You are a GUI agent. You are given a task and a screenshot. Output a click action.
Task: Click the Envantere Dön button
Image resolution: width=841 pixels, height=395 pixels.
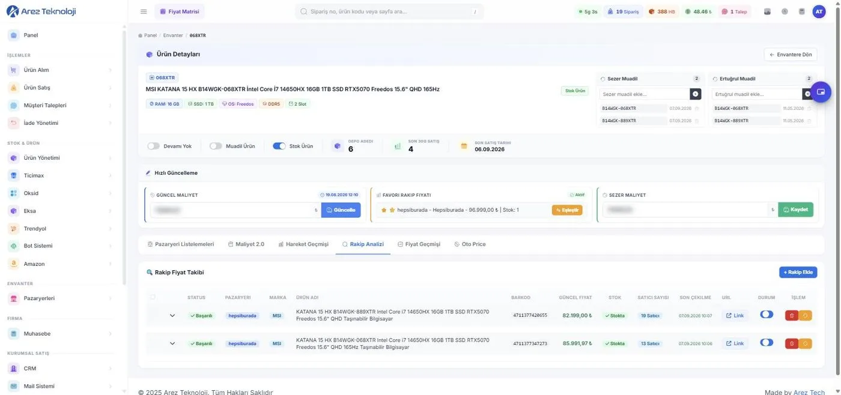pyautogui.click(x=791, y=55)
